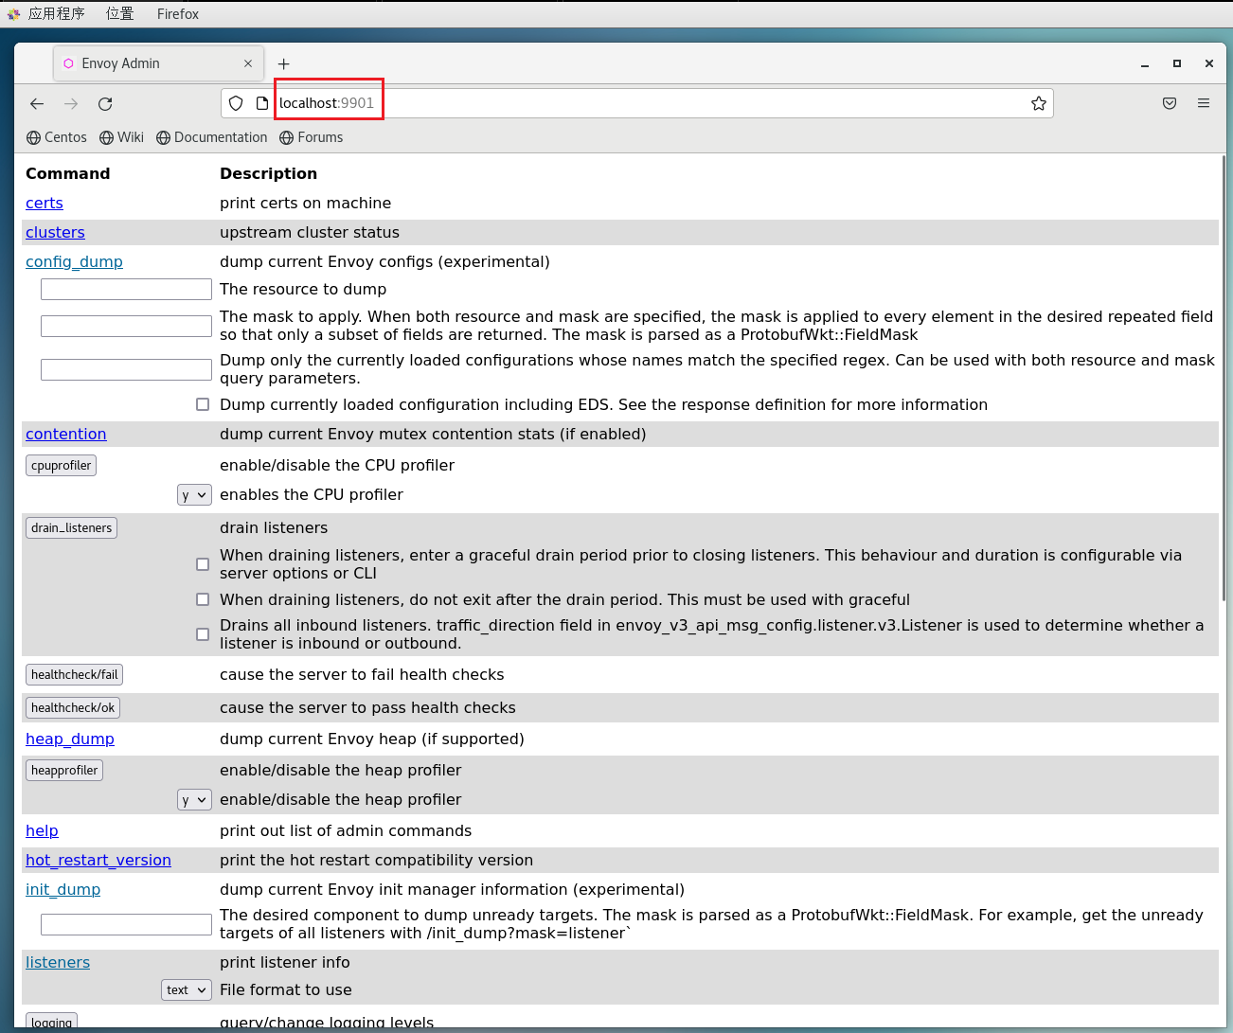Image resolution: width=1233 pixels, height=1033 pixels.
Task: Open the tracking protection shield icon
Action: point(236,103)
